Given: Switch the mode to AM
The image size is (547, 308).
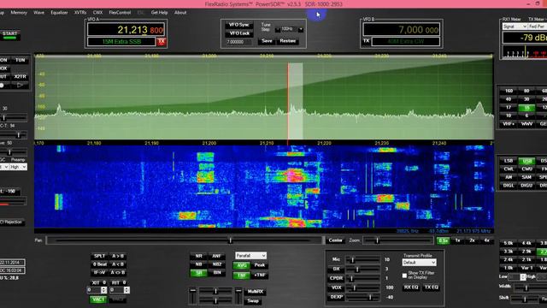Looking at the screenshot, I should [509, 177].
